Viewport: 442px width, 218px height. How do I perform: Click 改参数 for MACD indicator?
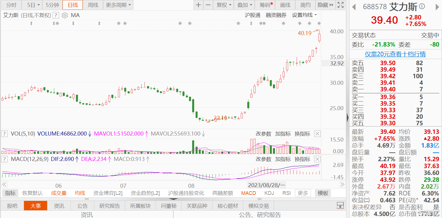tap(264, 159)
